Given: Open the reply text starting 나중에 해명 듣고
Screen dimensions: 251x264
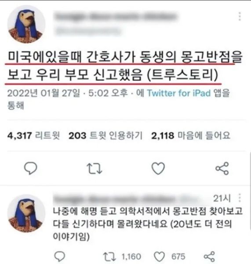Looking at the screenshot, I should [x=148, y=224].
